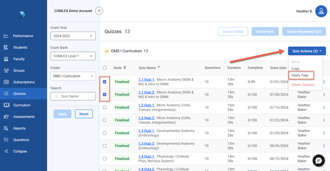Click the Performance chart icon in sidebar
This screenshot has height=171, width=330.
(6, 36)
